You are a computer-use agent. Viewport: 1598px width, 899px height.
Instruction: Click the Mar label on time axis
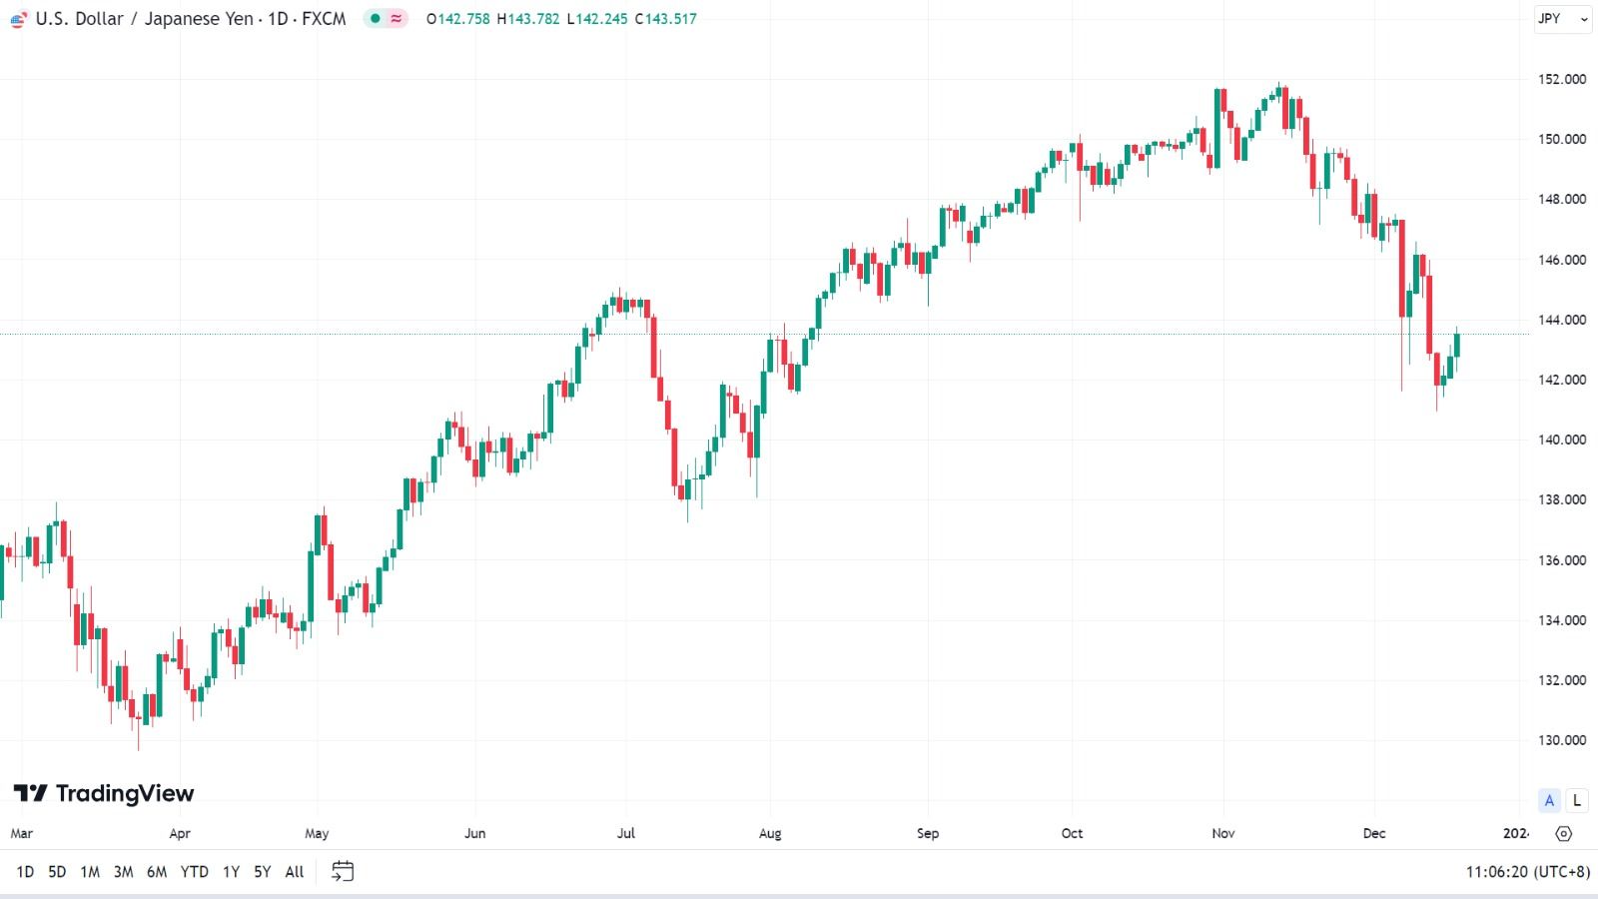[x=21, y=833]
